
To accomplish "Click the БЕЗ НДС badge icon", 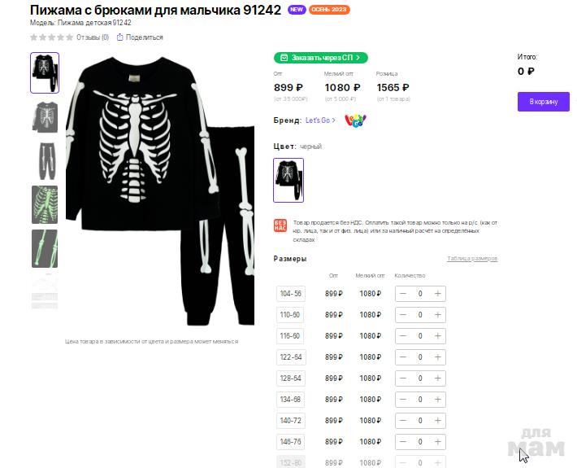I will click(x=280, y=225).
